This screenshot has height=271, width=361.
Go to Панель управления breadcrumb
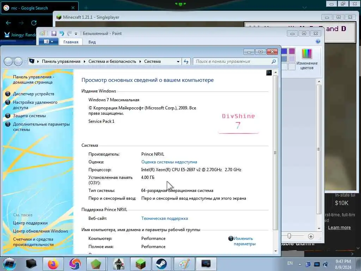(x=61, y=61)
